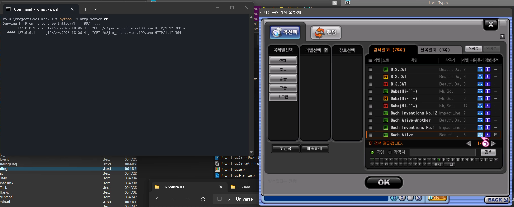
Task: Open the 곡선택 song select tab
Action: (x=285, y=32)
